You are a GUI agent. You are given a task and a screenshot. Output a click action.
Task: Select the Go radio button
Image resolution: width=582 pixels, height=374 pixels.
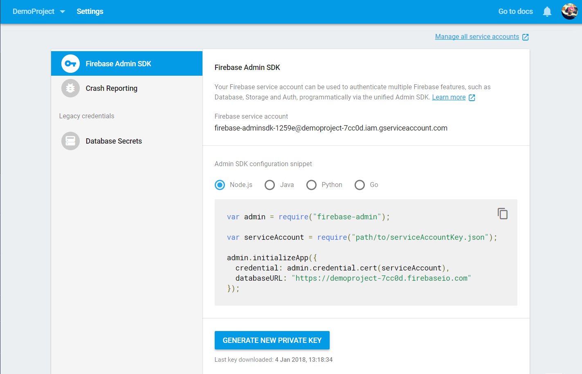click(x=360, y=185)
